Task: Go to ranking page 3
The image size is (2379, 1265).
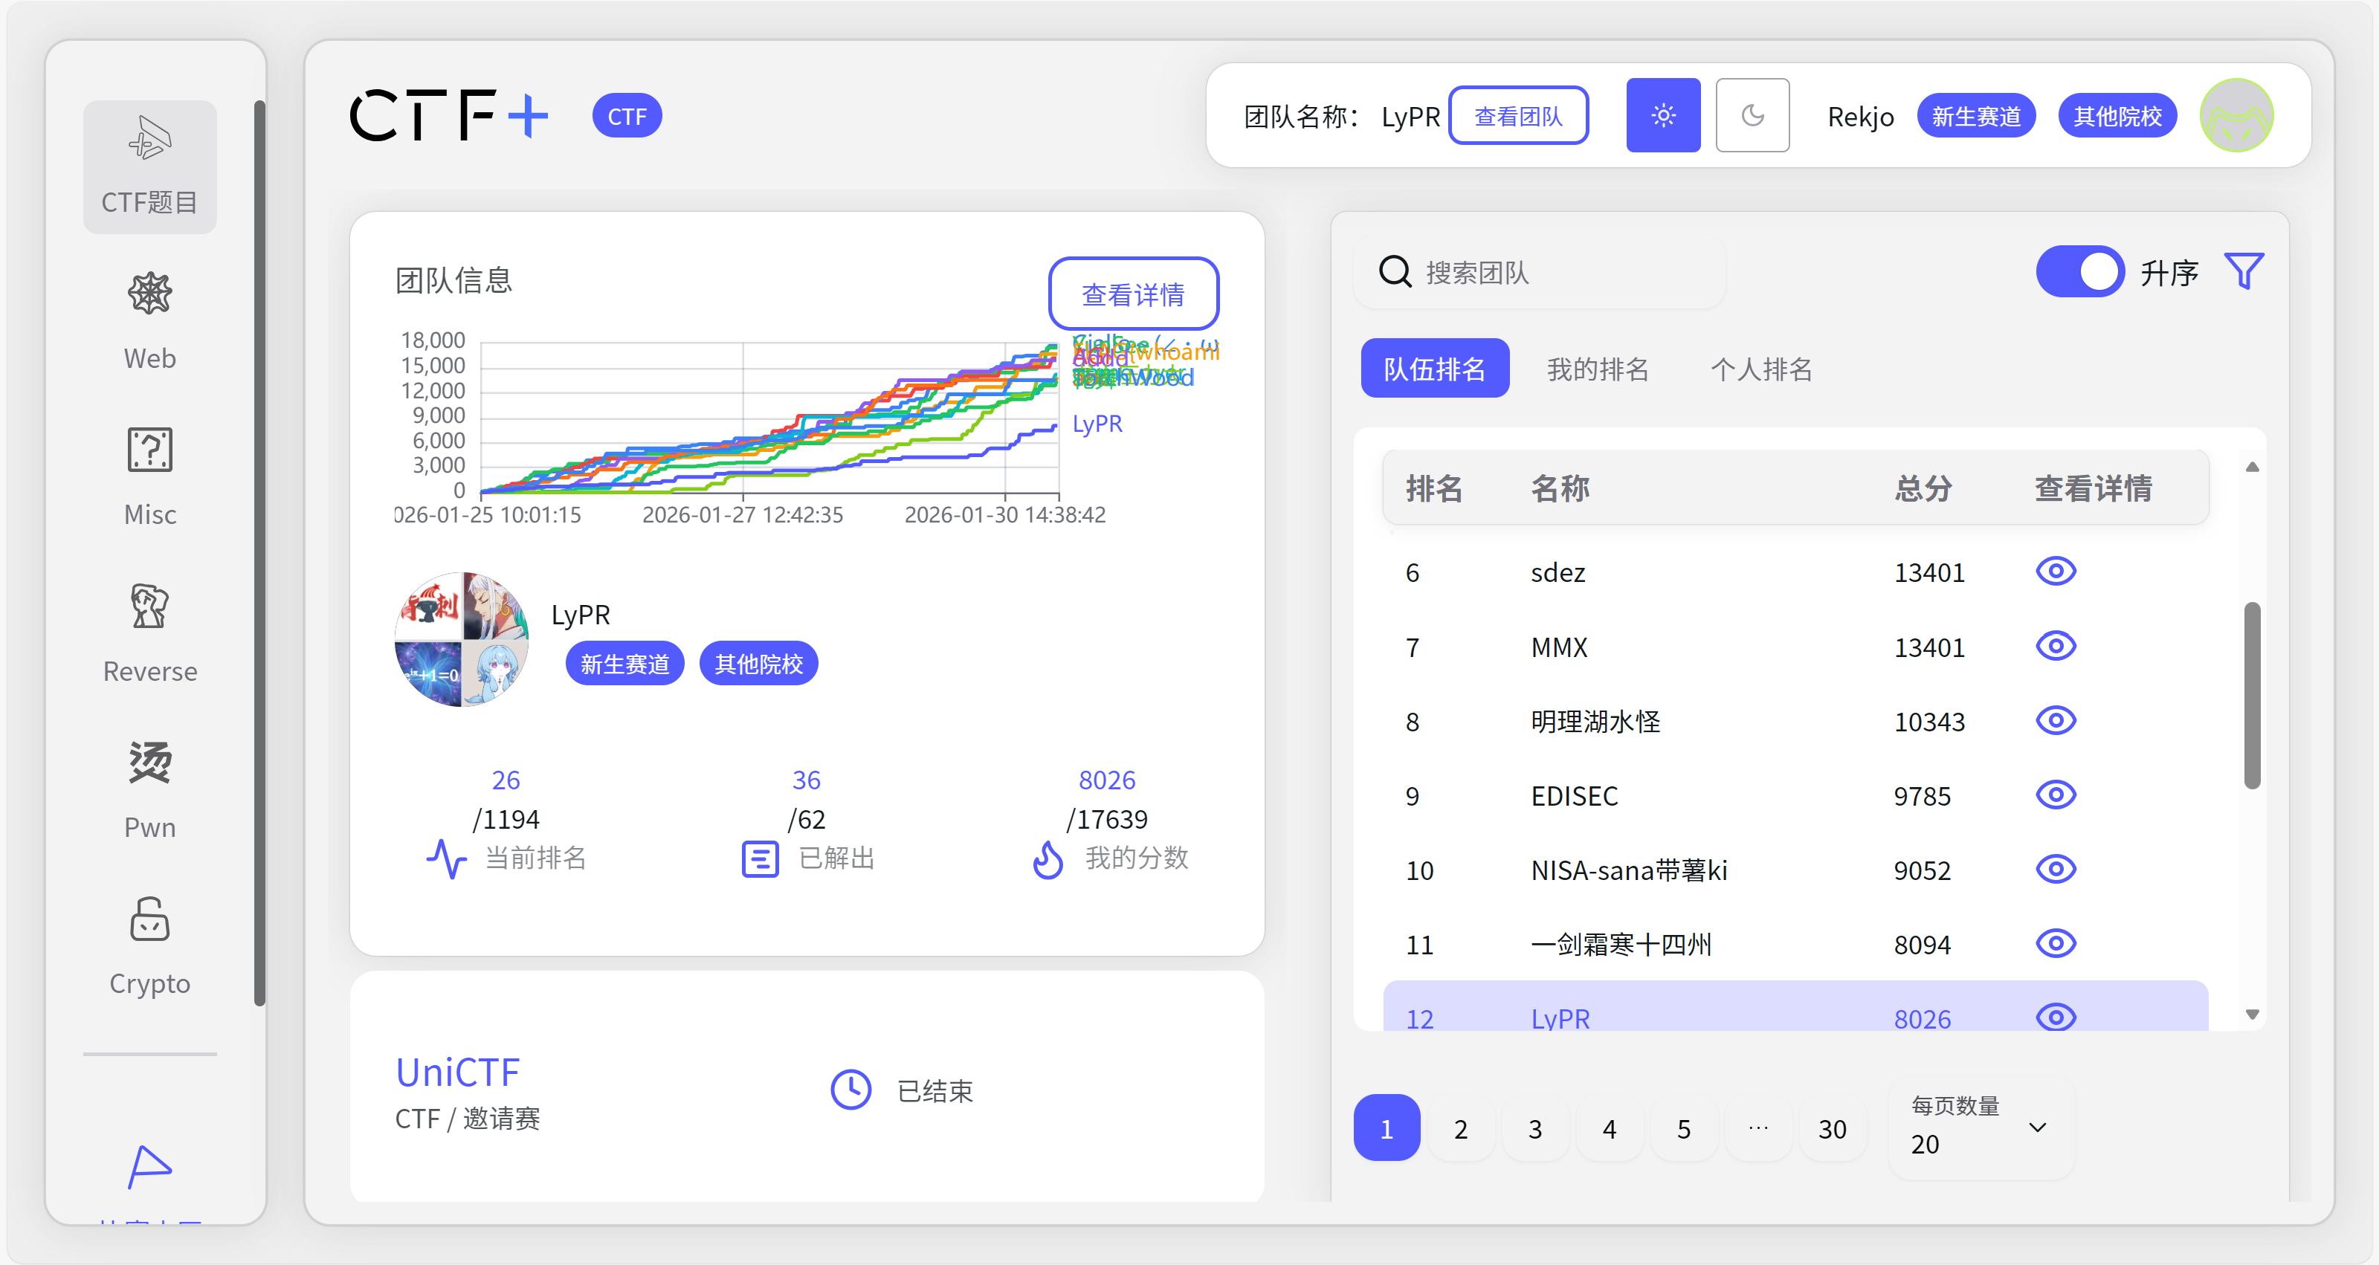Action: (x=1535, y=1127)
